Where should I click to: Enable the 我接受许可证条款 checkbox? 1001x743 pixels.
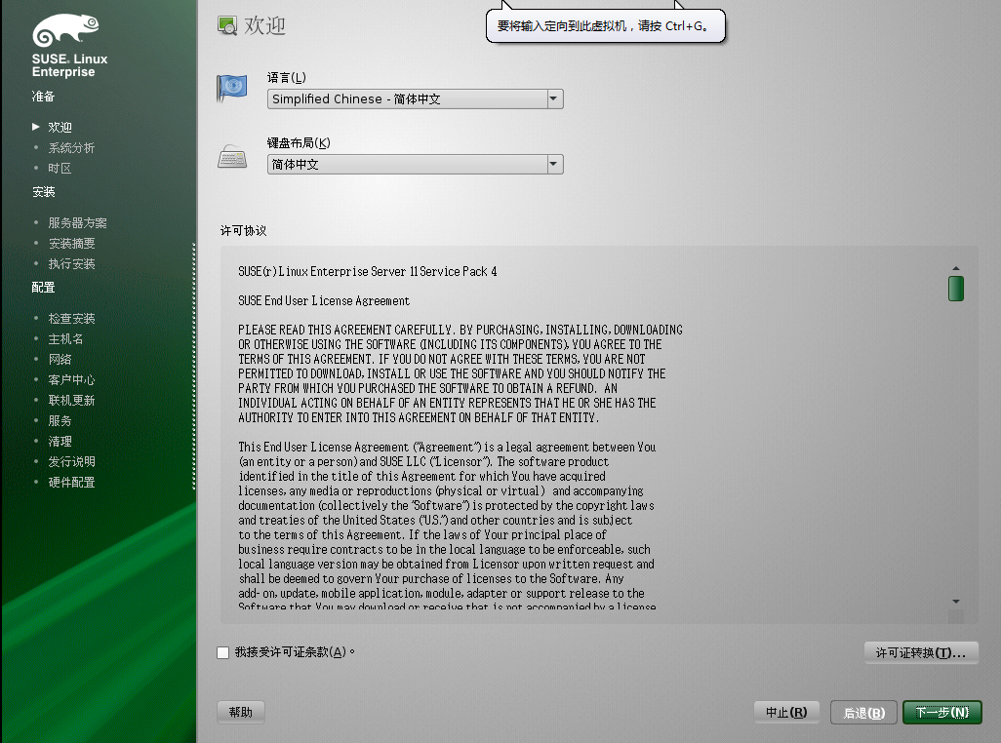pos(223,652)
